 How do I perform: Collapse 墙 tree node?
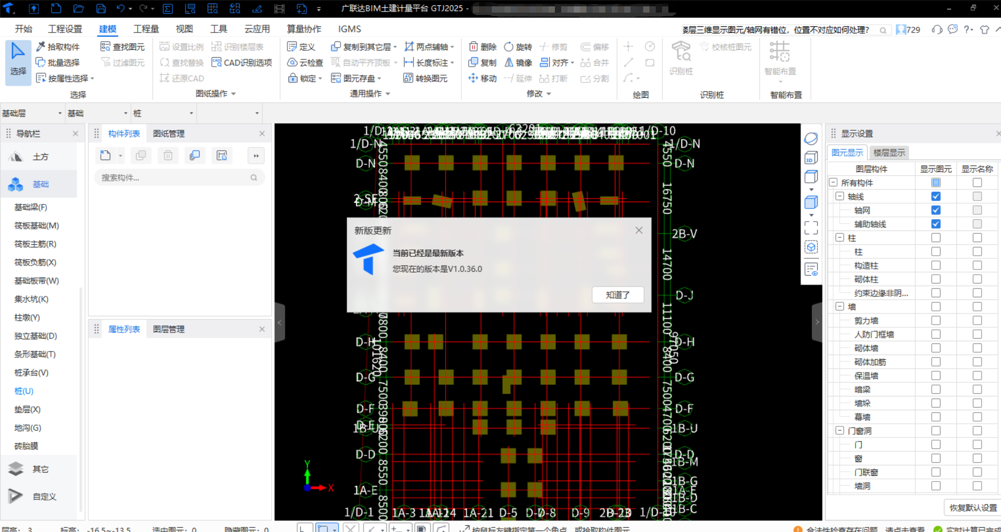(840, 306)
